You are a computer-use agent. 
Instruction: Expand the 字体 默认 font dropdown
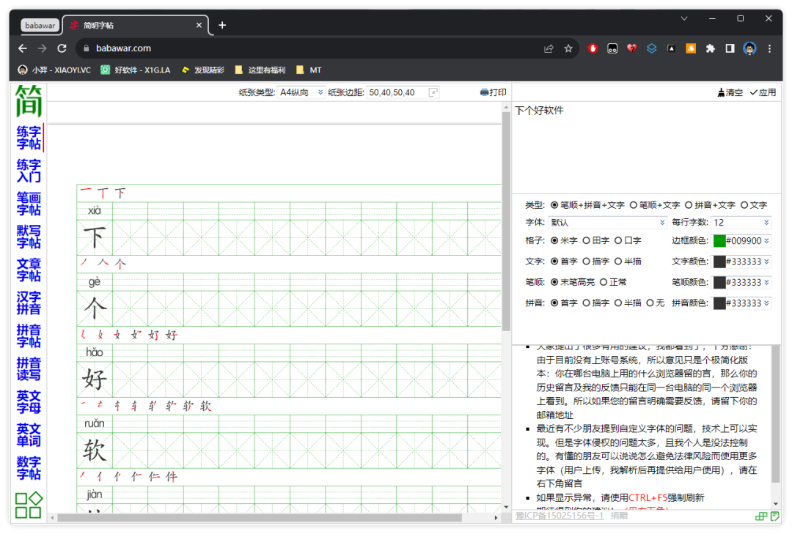[x=607, y=222]
